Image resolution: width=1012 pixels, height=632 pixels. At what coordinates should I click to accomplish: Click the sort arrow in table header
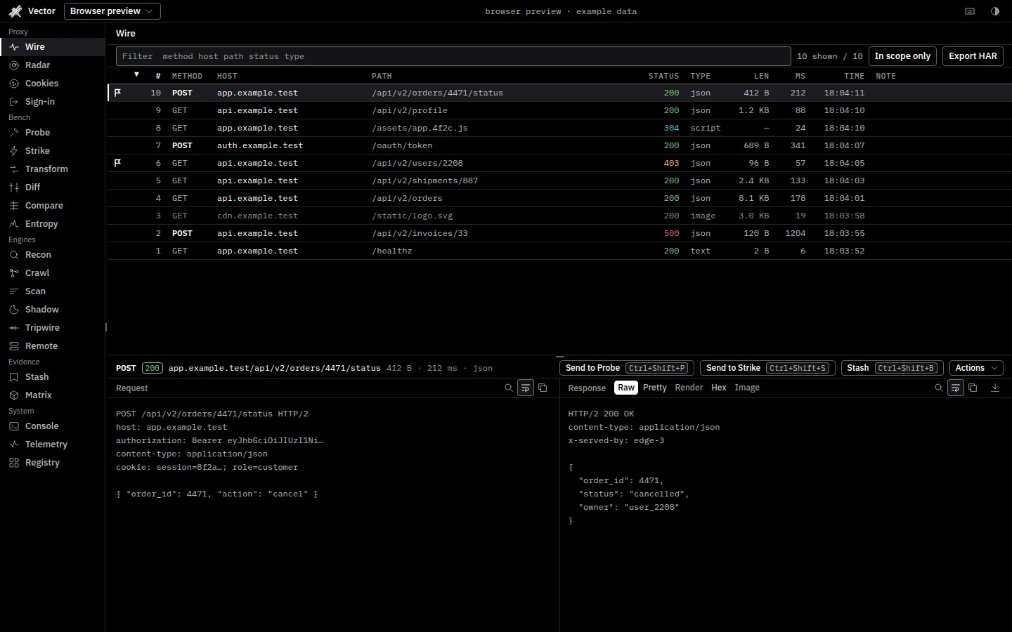(136, 74)
